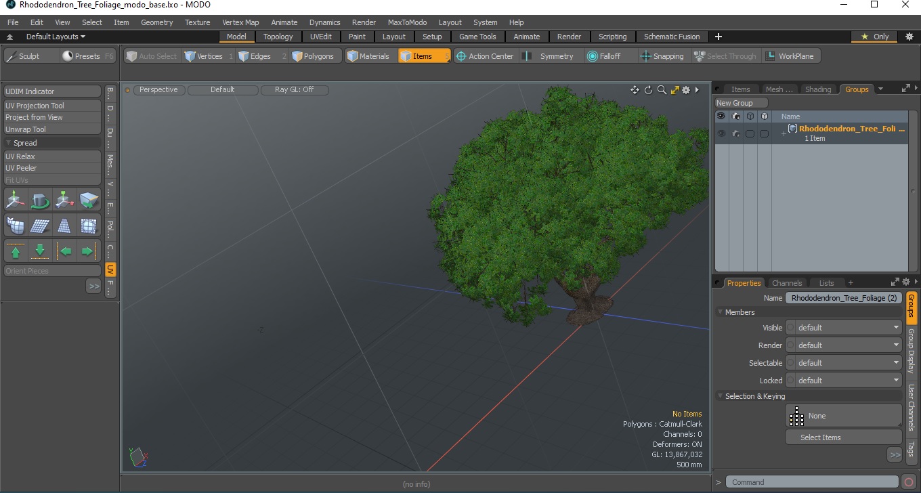Click the Unwrap Tool button

tap(53, 129)
